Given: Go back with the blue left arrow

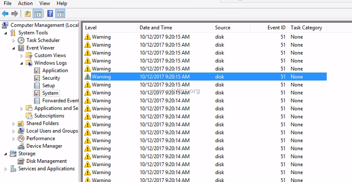Looking at the screenshot, I should coord(5,14).
